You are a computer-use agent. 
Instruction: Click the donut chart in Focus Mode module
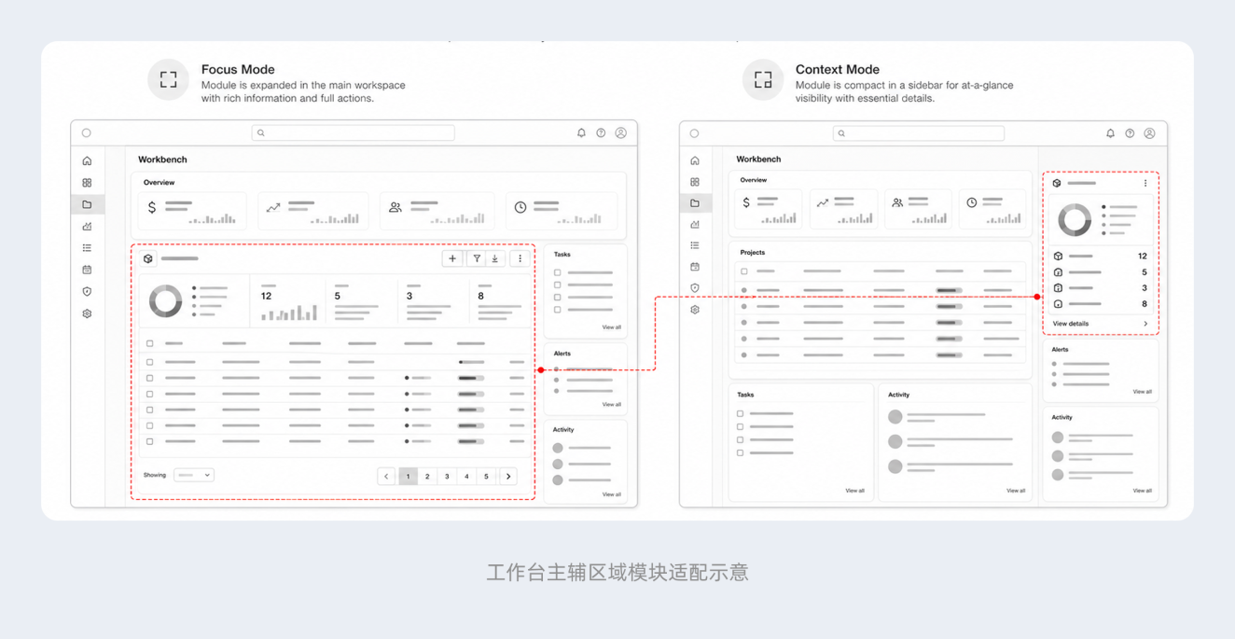pos(166,301)
